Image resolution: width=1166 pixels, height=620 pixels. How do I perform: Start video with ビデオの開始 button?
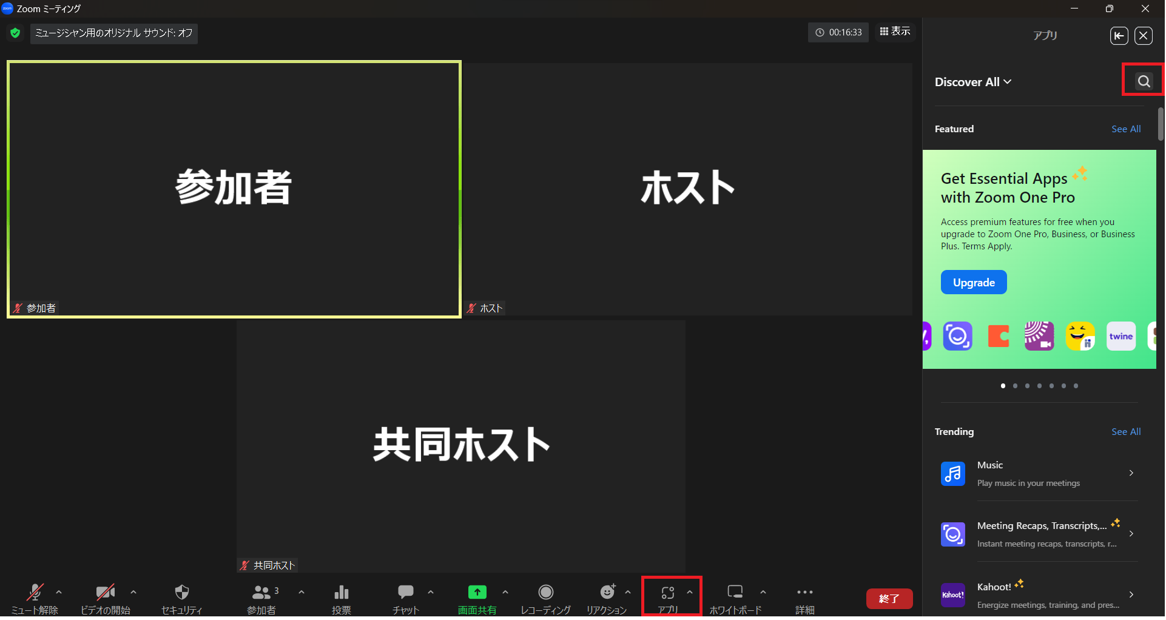tap(105, 593)
